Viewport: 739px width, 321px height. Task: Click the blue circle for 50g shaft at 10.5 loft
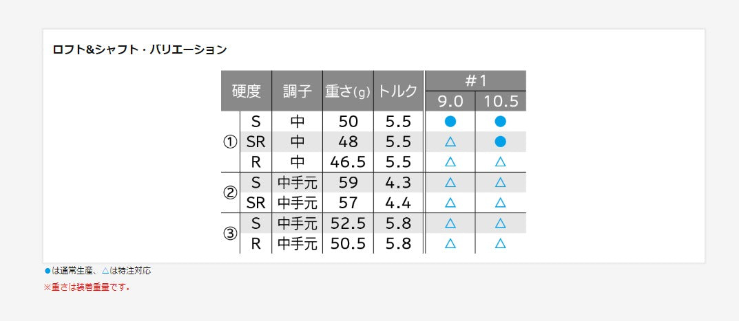pyautogui.click(x=501, y=122)
